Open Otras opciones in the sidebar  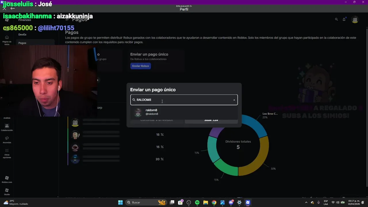[x=7, y=153]
